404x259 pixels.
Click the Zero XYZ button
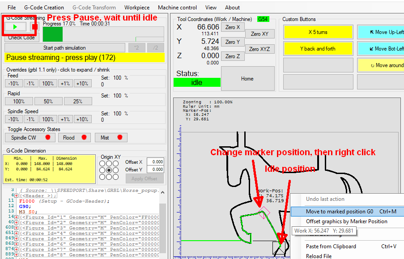(259, 49)
